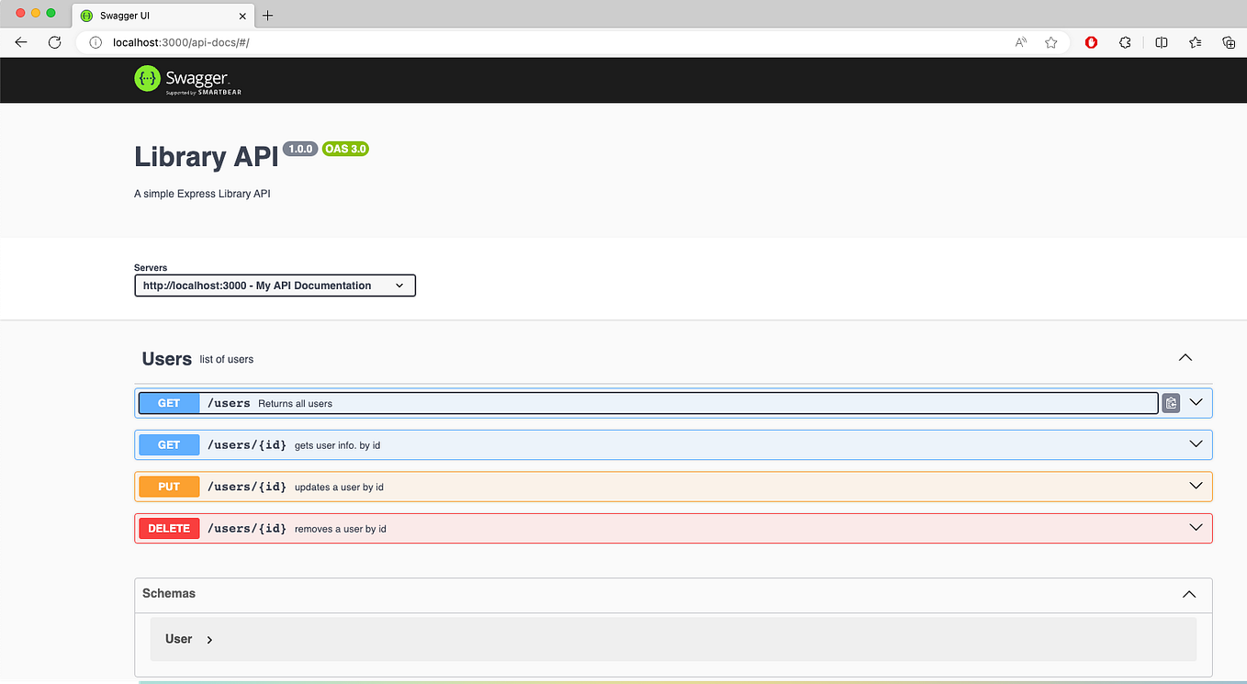Open the browser Extensions icon
Viewport: 1247px width, 684px height.
point(1125,42)
